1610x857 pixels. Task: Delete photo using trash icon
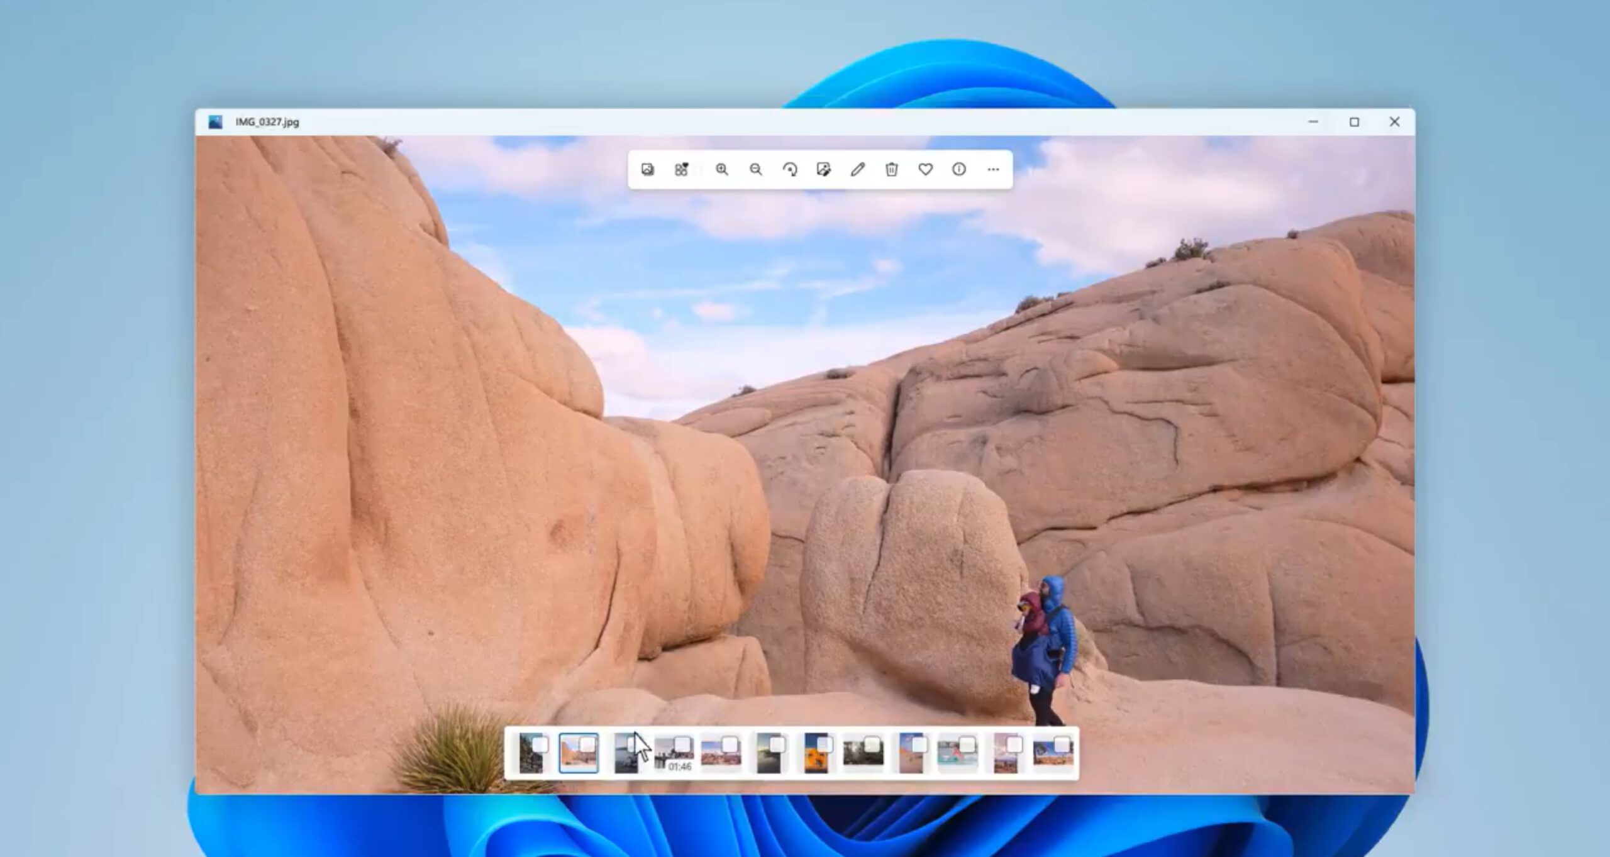[x=891, y=169]
